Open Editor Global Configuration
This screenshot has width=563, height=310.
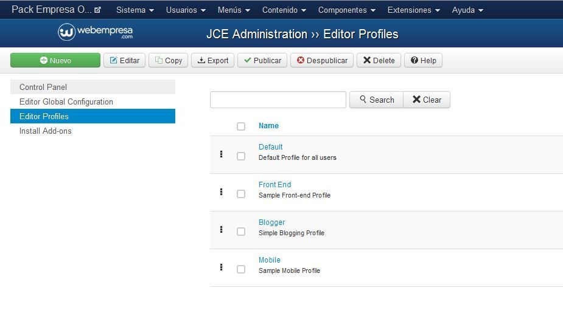[93, 102]
